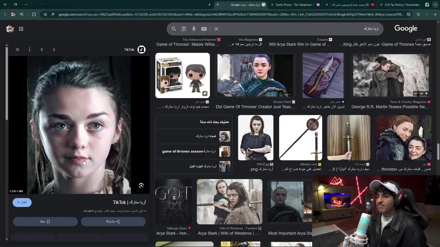
Task: Open the Alibaba sword thumbnail
Action: [300, 138]
